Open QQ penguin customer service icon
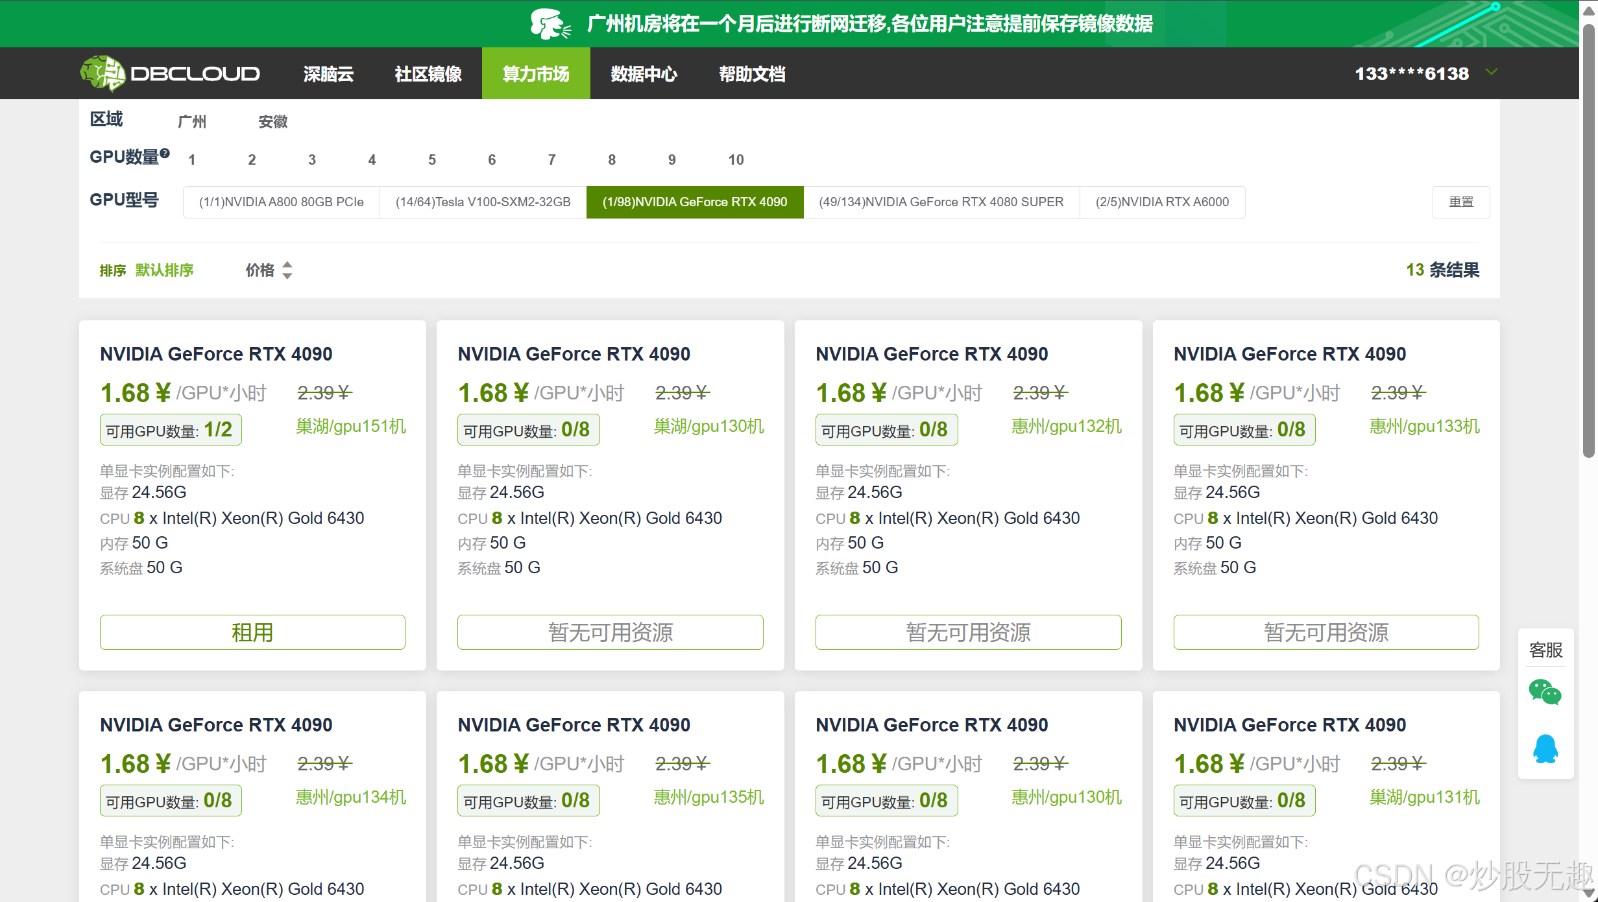The width and height of the screenshot is (1598, 902). [x=1545, y=749]
